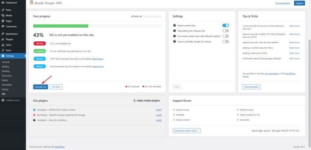Click the Appearance brush icon
311x150 pixels.
coord(3,34)
